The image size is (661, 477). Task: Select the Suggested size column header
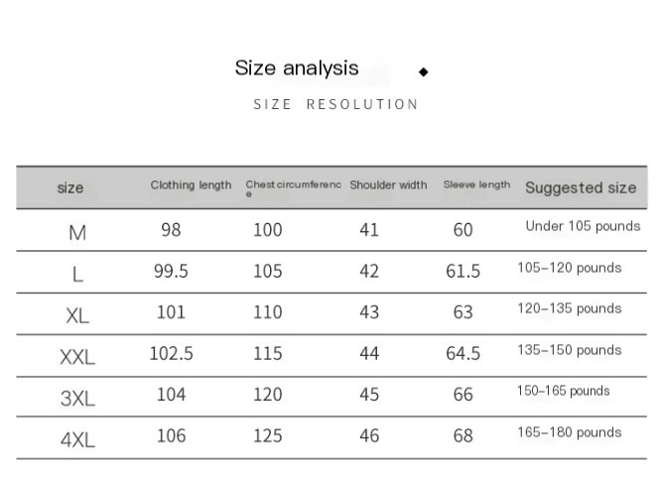pos(581,187)
